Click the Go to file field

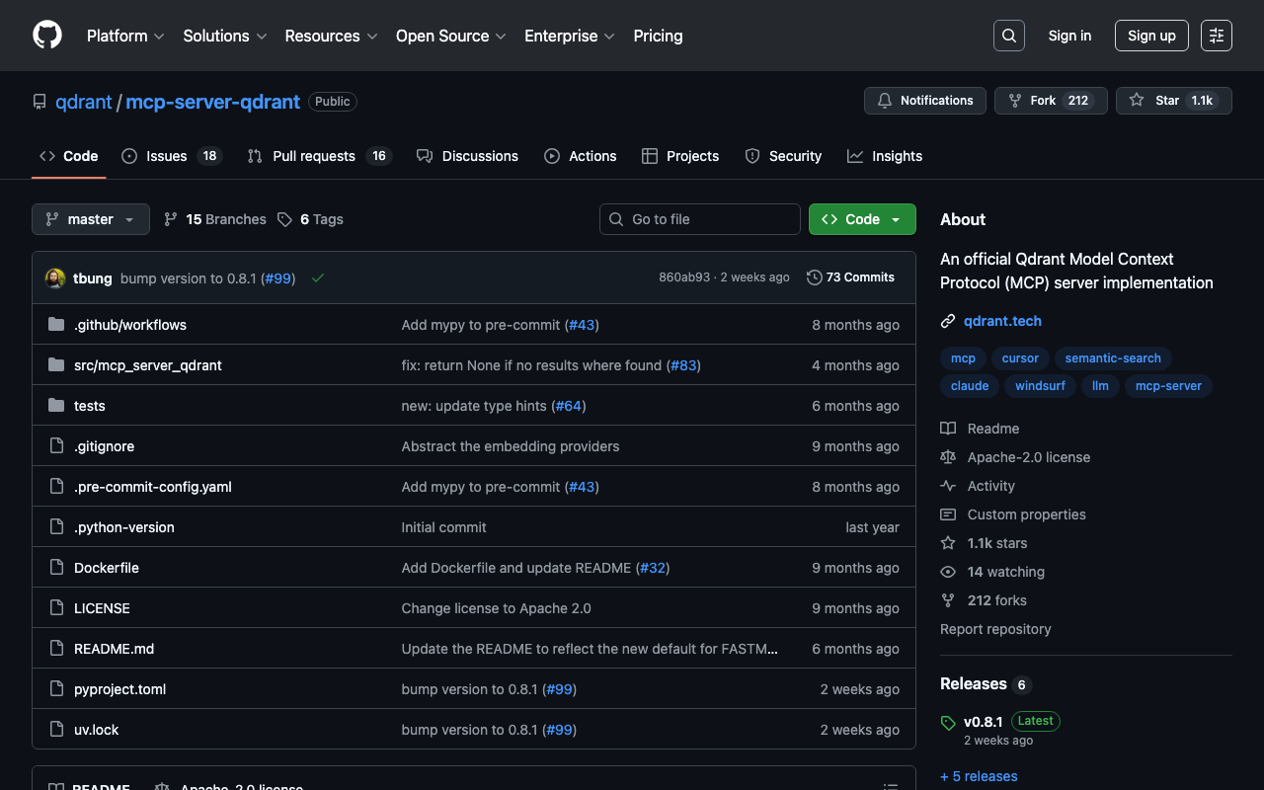(700, 219)
